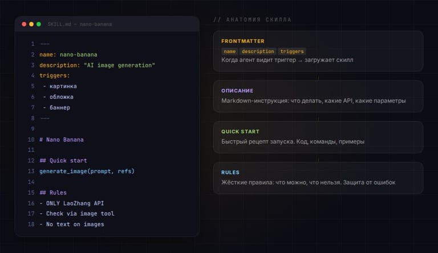Click the QUICK START card title
The width and height of the screenshot is (438, 253).
click(240, 132)
